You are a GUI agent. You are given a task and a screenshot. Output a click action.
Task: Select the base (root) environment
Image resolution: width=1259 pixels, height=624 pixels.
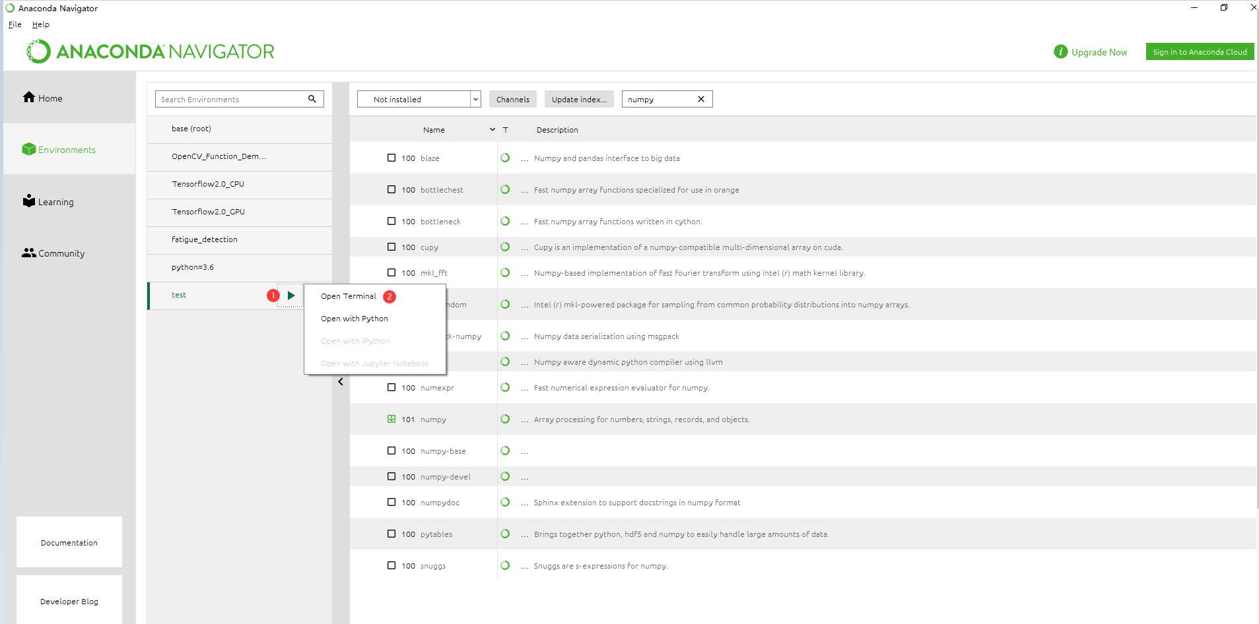240,129
